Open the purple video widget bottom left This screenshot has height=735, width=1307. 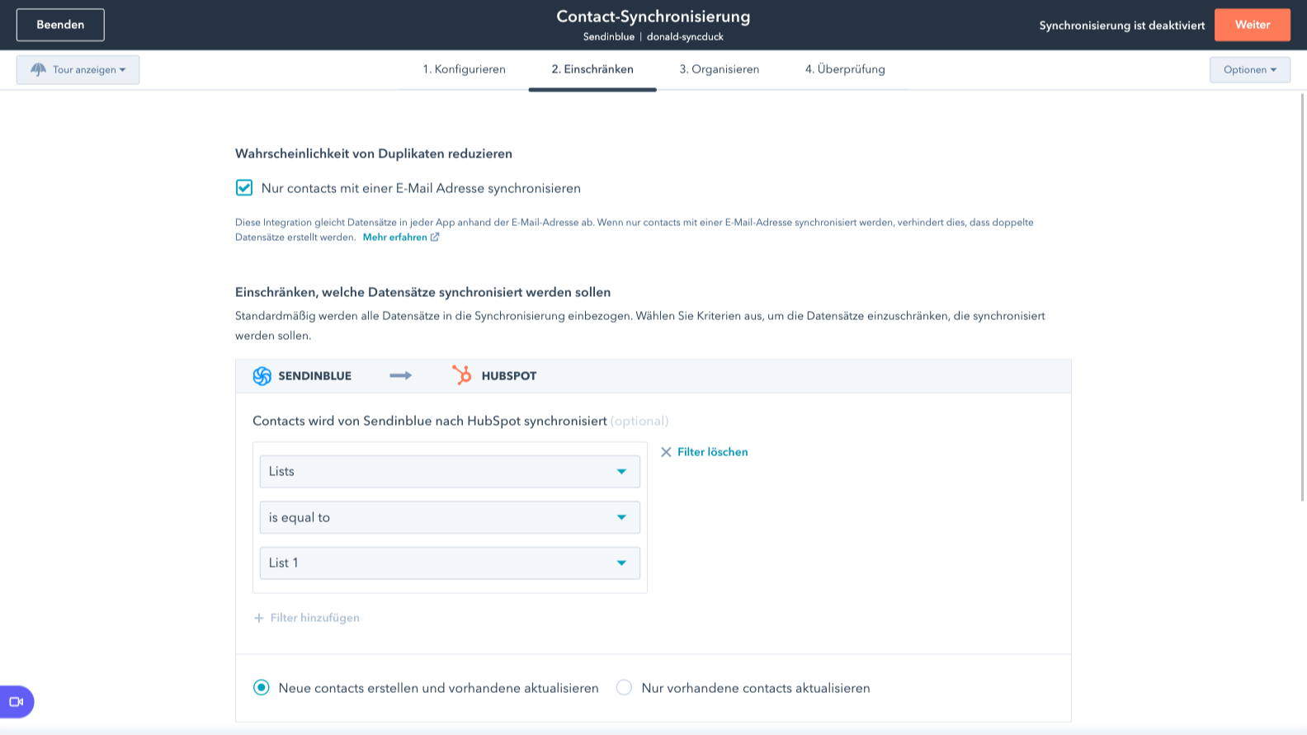coord(15,701)
